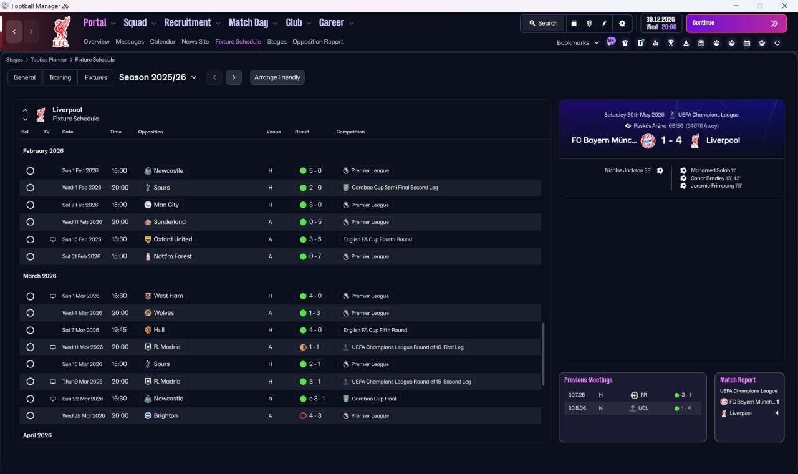
Task: Click the Liverpool club crest in the header
Action: click(x=61, y=31)
